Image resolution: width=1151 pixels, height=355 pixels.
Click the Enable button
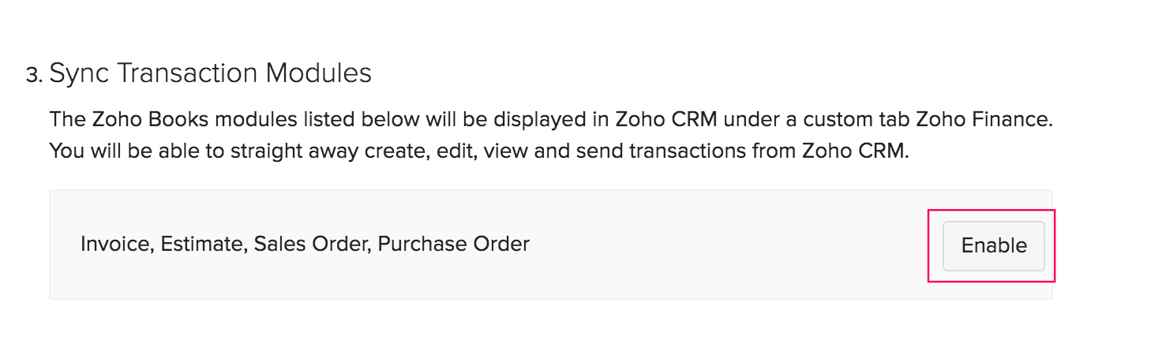click(x=993, y=245)
